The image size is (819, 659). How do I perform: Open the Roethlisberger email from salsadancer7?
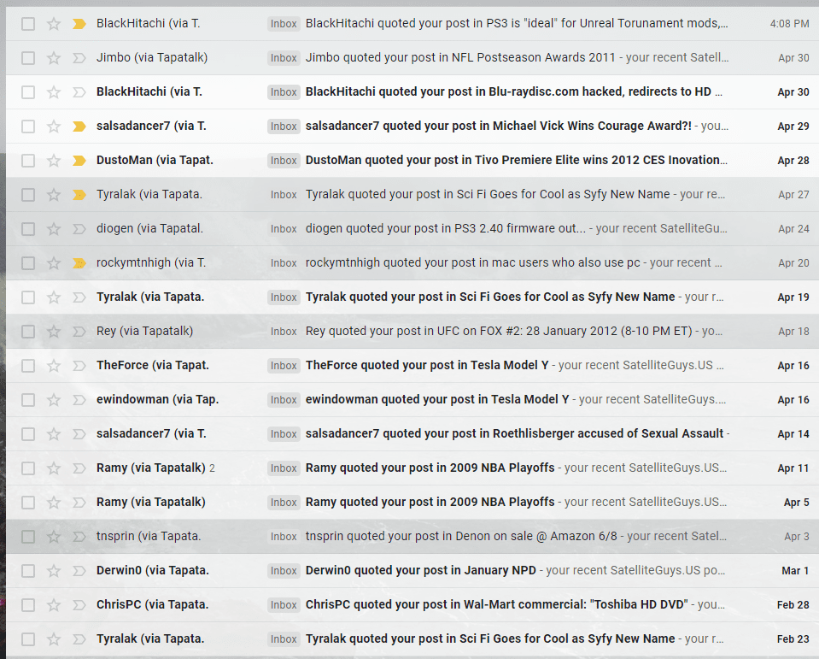(x=514, y=434)
